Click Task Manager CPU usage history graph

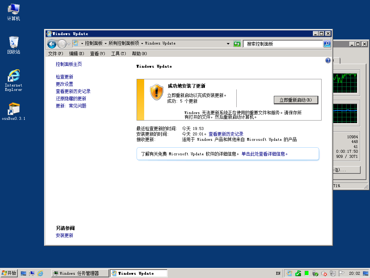coord(345,83)
